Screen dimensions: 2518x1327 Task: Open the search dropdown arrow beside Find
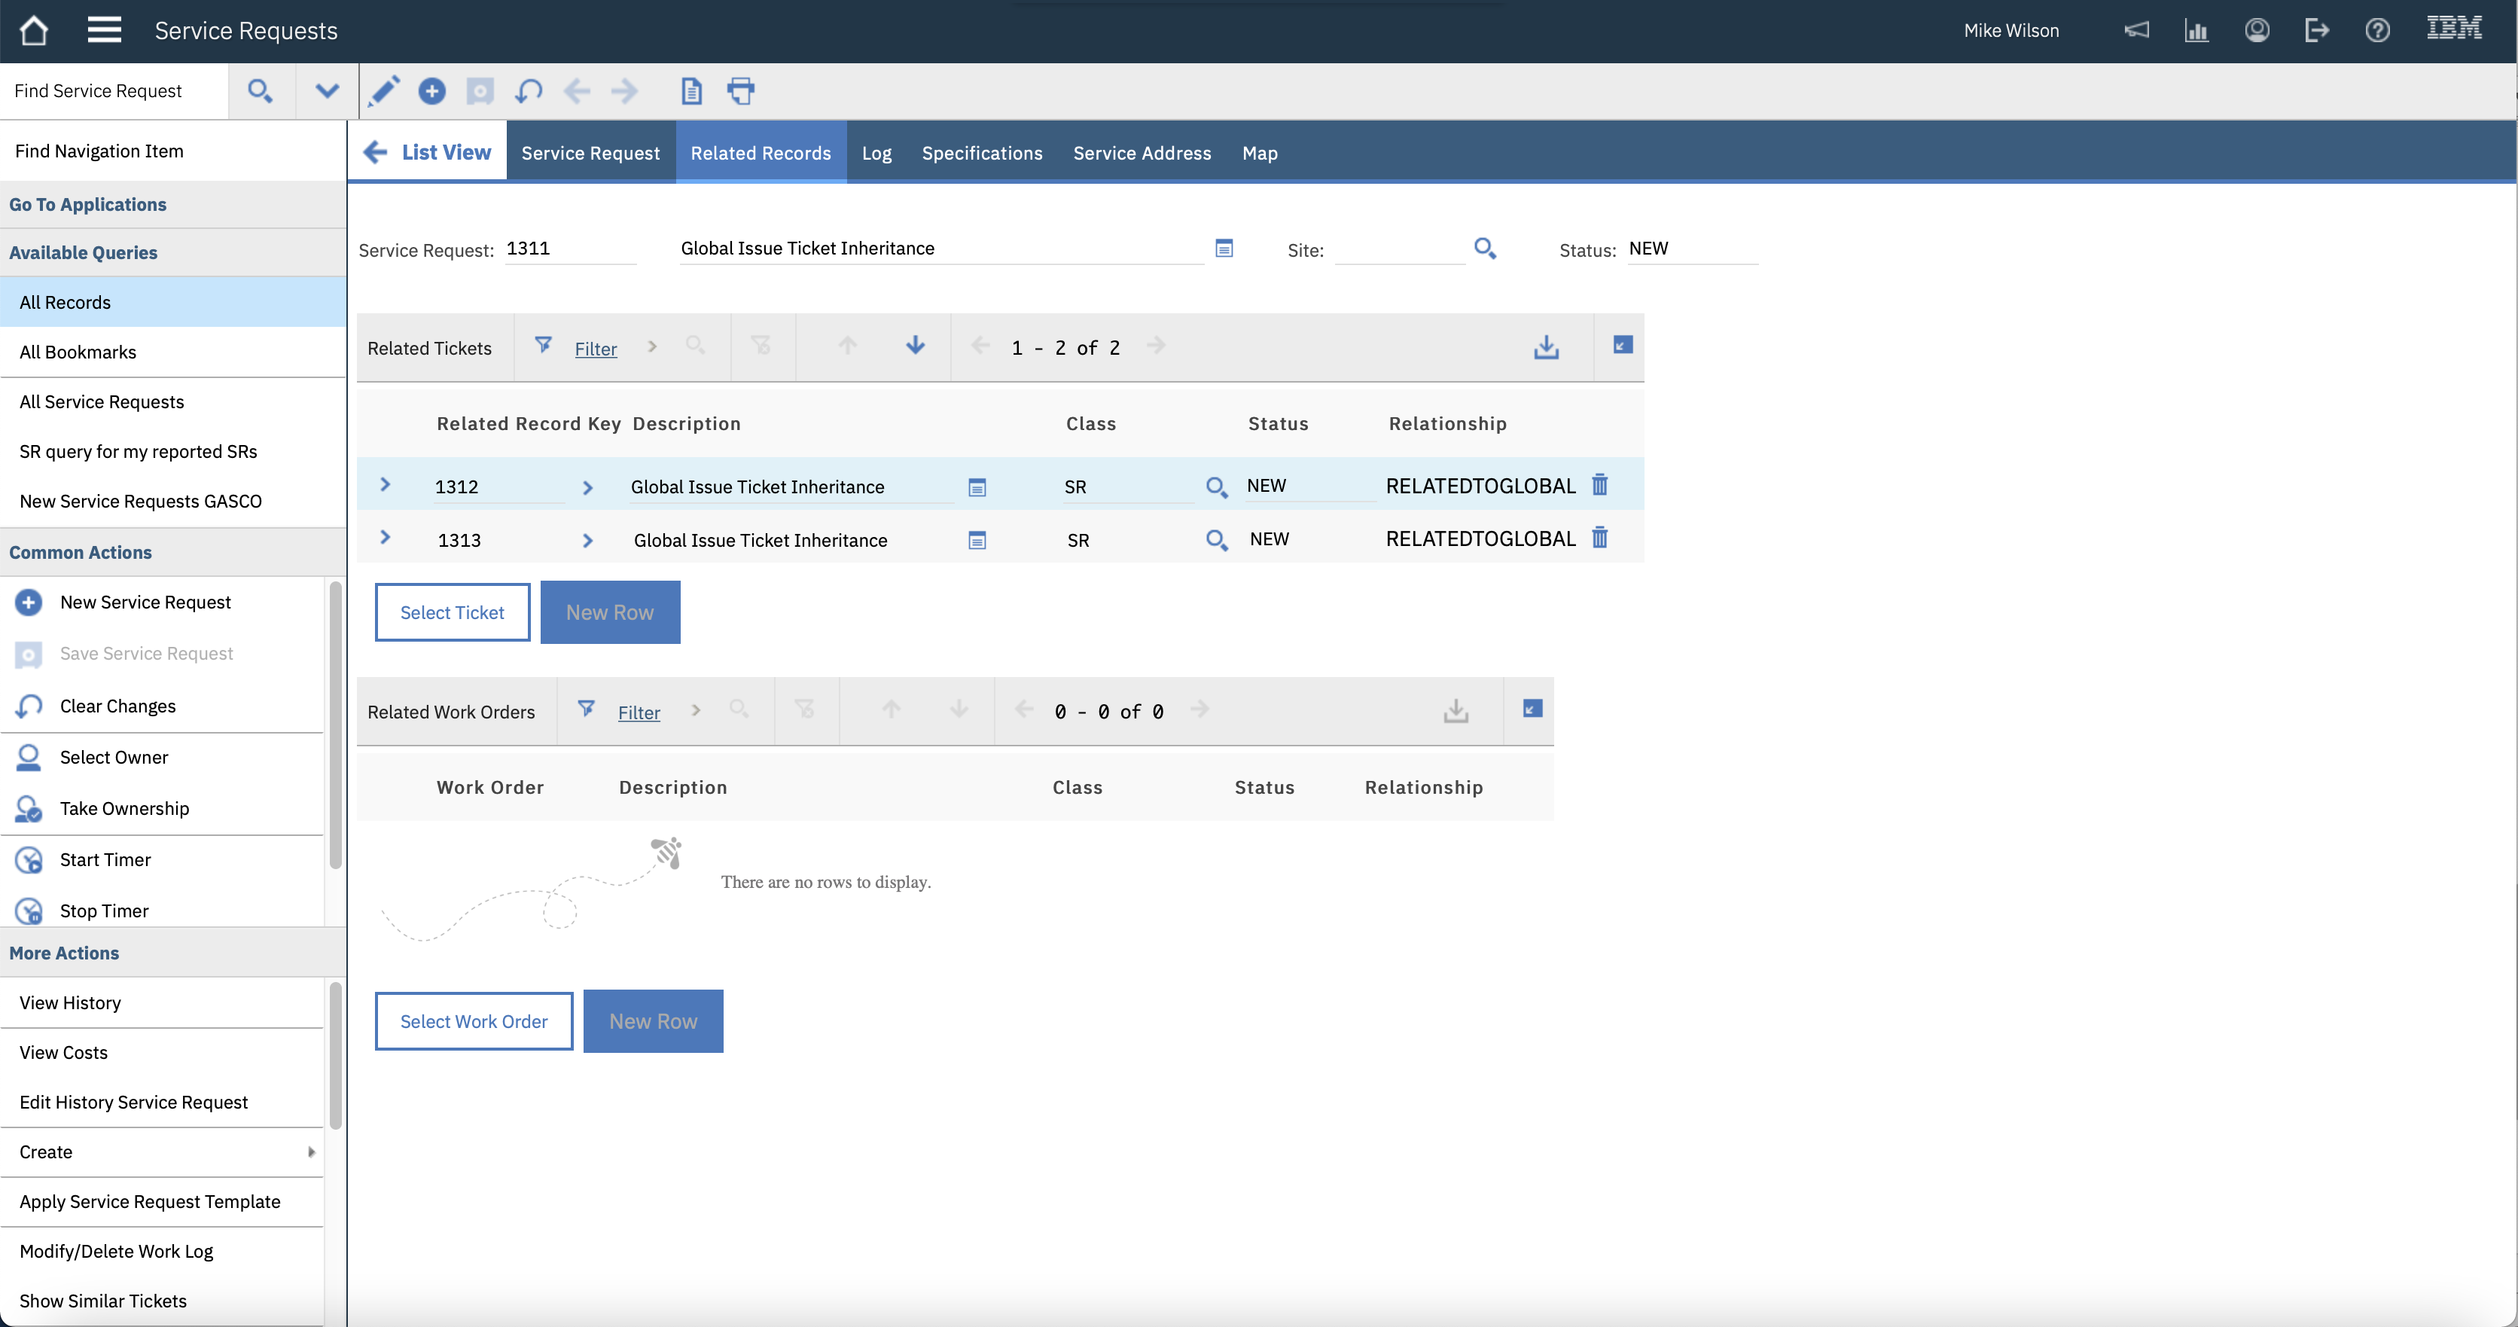click(x=327, y=91)
